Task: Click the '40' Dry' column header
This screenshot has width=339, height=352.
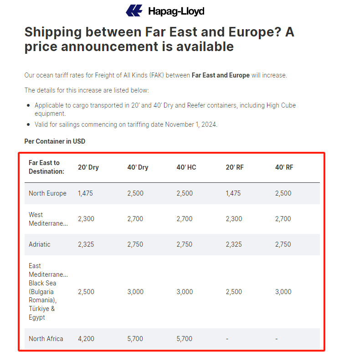Action: 138,167
